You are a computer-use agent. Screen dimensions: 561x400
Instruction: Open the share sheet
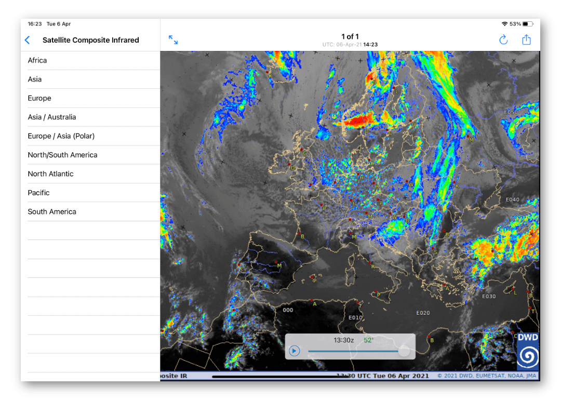pyautogui.click(x=526, y=40)
